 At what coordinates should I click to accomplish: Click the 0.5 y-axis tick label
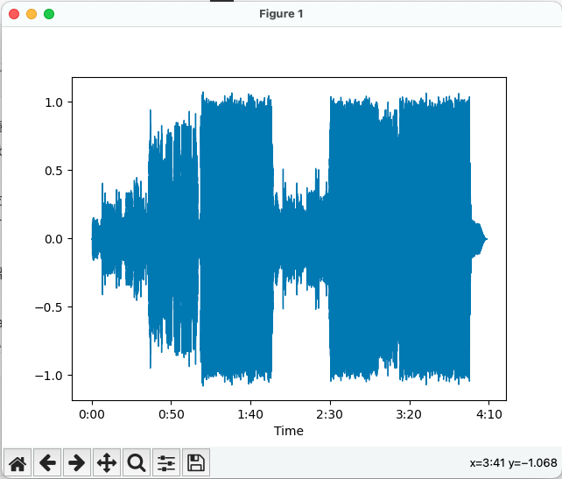(x=53, y=171)
